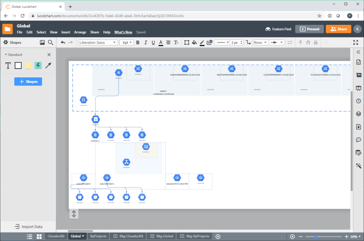Open the 38% zoom level dropdown
The height and width of the screenshot is (241, 364).
(x=355, y=236)
